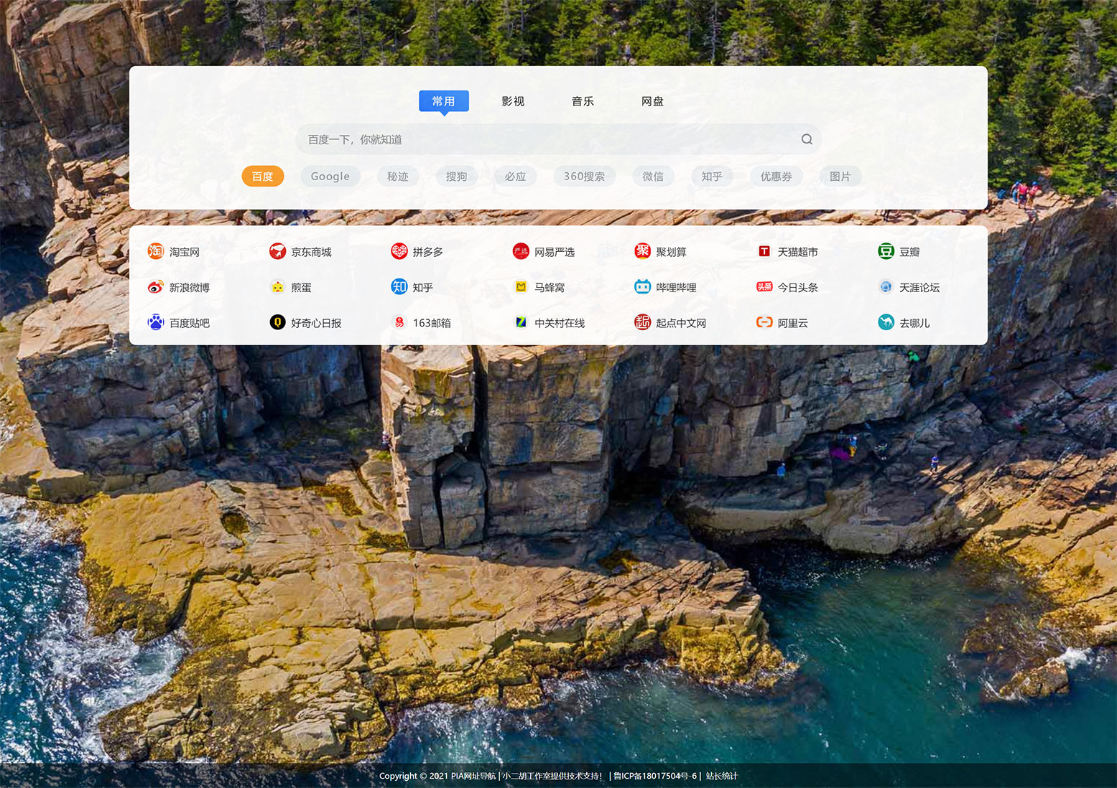Viewport: 1117px width, 788px height.
Task: Click the Pinduoduo icon
Action: (399, 251)
